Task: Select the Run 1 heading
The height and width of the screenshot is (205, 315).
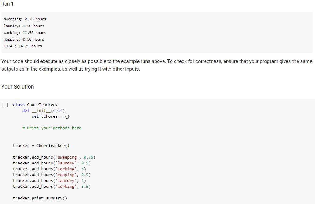Action: click(7, 4)
